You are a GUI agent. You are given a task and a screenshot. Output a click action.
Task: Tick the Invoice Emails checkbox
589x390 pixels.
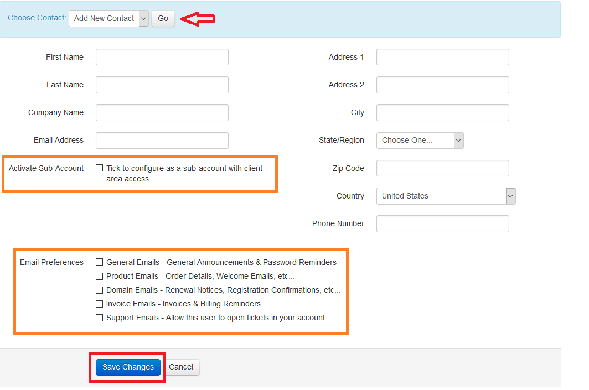click(x=99, y=304)
